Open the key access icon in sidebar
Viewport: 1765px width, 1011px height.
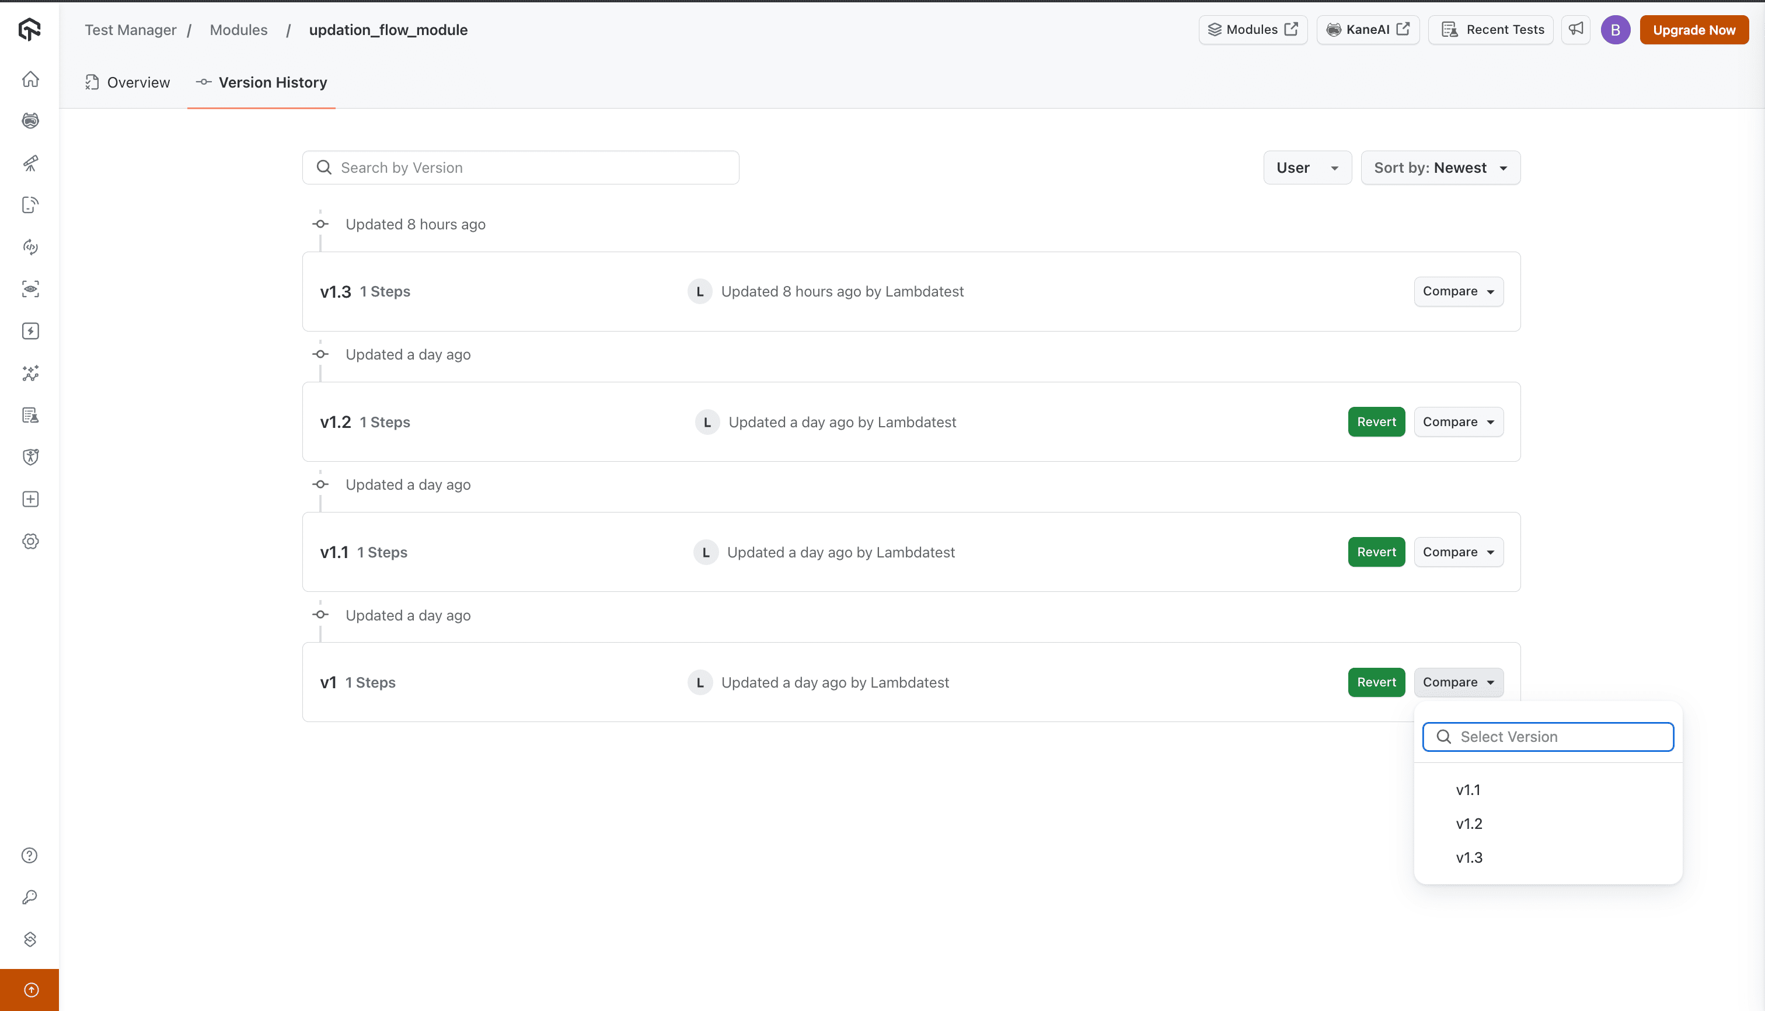30,897
